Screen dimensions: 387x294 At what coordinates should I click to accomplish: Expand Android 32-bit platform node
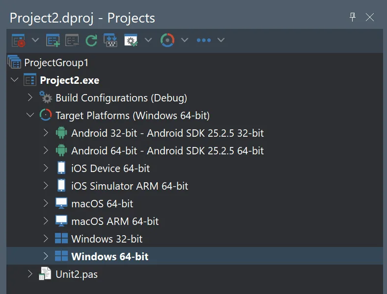[46, 133]
